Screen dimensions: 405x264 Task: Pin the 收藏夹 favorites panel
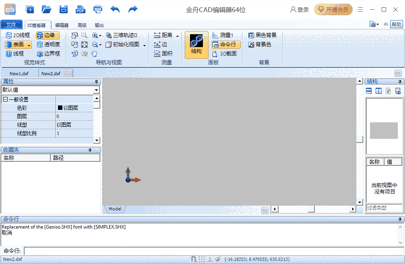90,150
